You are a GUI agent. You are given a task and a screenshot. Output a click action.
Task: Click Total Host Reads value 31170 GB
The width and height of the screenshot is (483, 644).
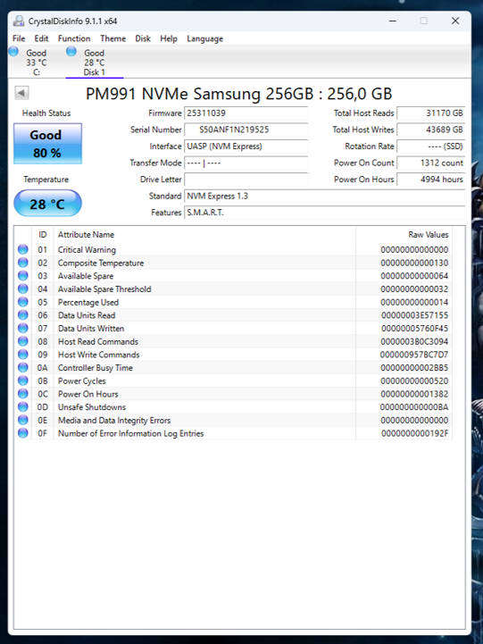click(431, 113)
